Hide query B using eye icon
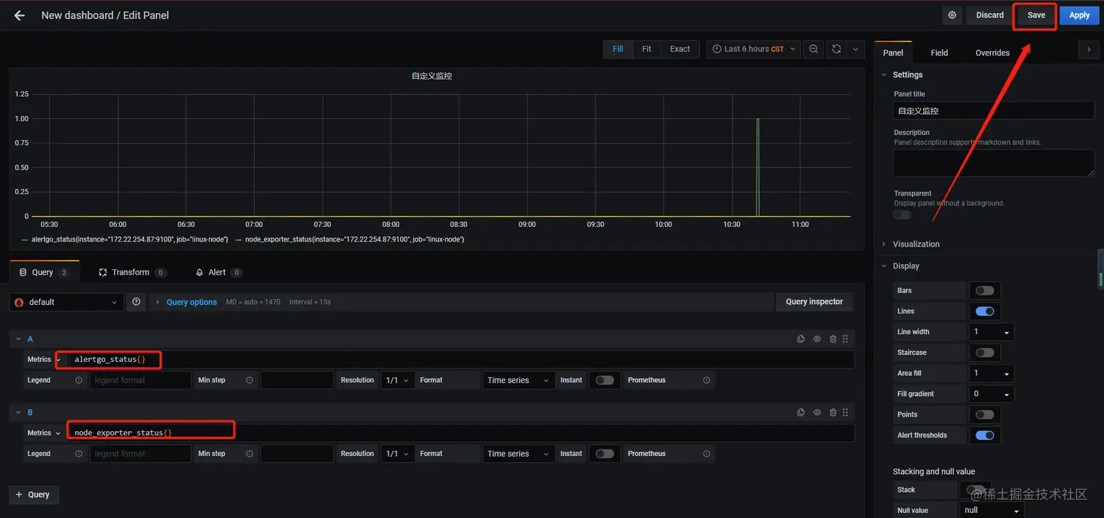The height and width of the screenshot is (518, 1104). tap(817, 412)
